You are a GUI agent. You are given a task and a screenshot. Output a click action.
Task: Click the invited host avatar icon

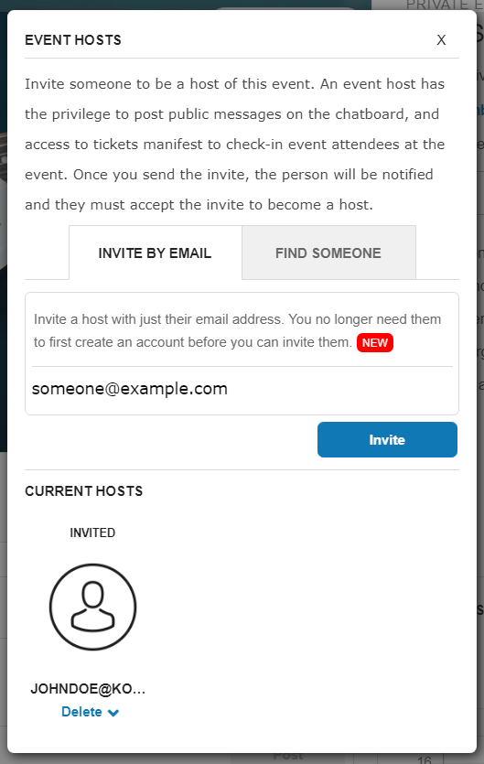tap(92, 607)
